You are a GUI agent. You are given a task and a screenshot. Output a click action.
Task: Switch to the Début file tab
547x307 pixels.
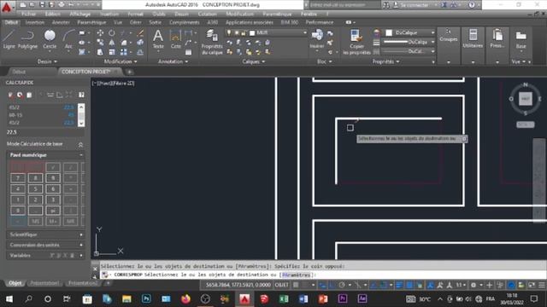(x=19, y=72)
